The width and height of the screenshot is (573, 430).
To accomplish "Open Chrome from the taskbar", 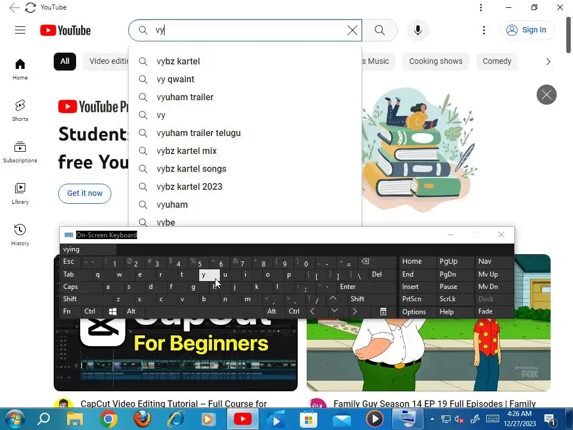I will 108,419.
